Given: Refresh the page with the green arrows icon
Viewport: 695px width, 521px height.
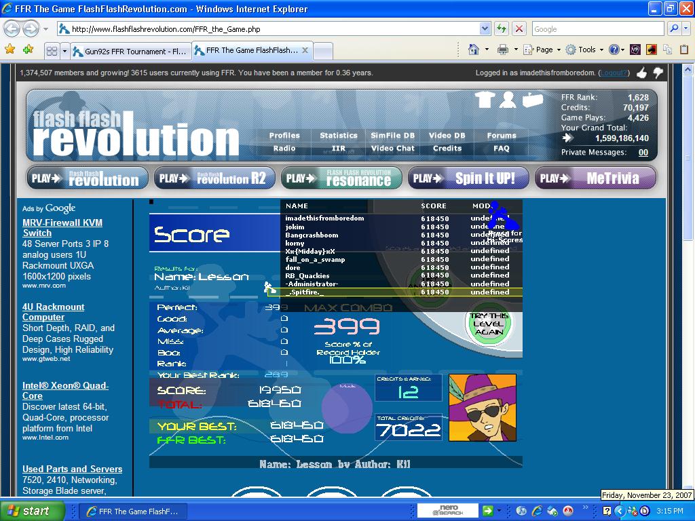Looking at the screenshot, I should pos(502,28).
